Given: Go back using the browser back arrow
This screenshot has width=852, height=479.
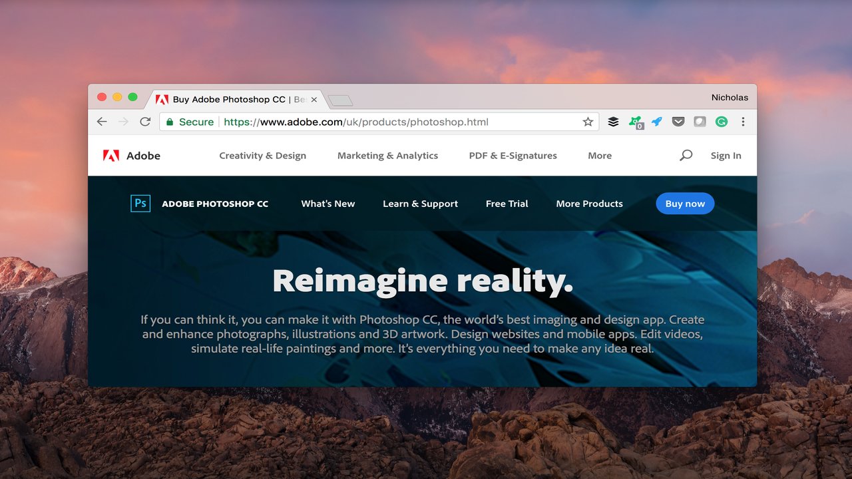Looking at the screenshot, I should coord(102,122).
